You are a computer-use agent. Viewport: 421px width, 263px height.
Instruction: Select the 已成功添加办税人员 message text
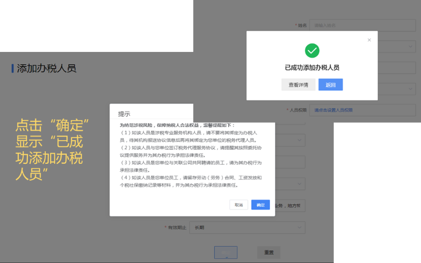point(312,68)
